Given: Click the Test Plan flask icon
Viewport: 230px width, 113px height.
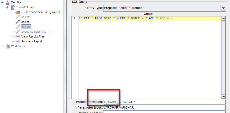Looking at the screenshot, I should point(7,2).
